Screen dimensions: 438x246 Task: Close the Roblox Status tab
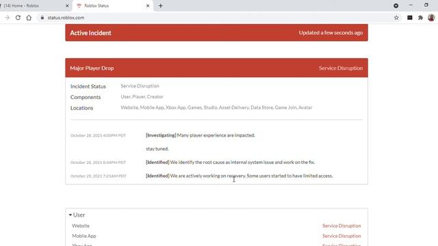pos(148,5)
